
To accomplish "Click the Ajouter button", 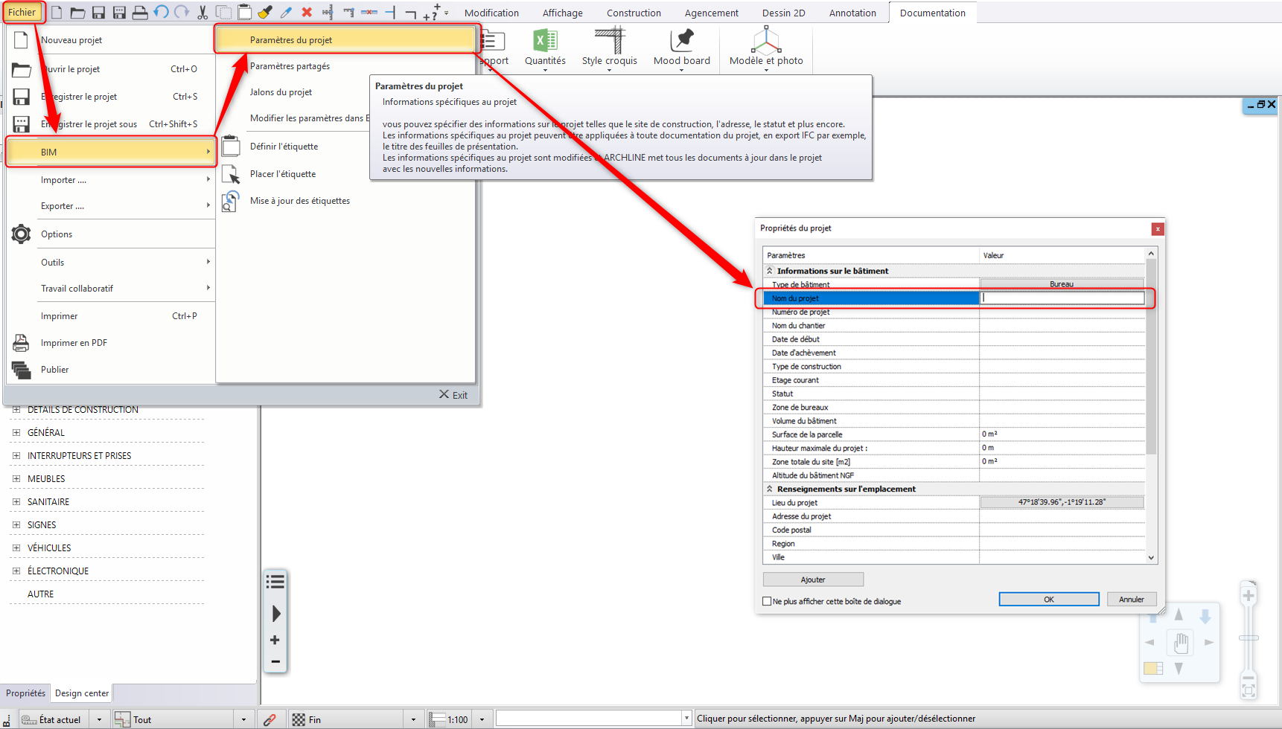I will point(813,579).
